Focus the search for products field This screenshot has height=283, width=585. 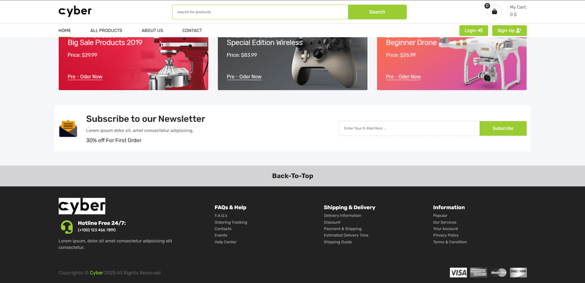click(x=260, y=12)
